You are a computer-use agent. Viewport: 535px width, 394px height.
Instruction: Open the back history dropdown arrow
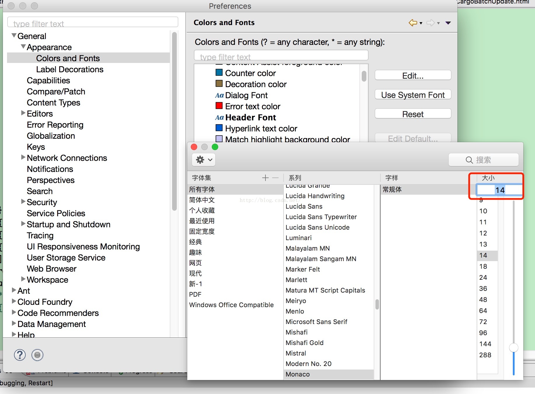tap(421, 23)
